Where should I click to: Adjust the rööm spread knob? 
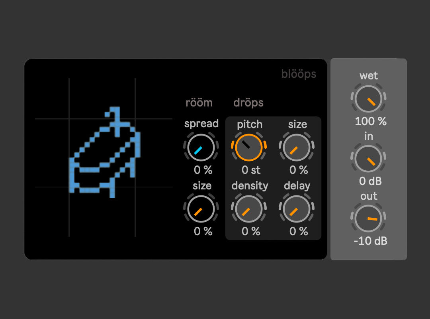click(x=201, y=147)
